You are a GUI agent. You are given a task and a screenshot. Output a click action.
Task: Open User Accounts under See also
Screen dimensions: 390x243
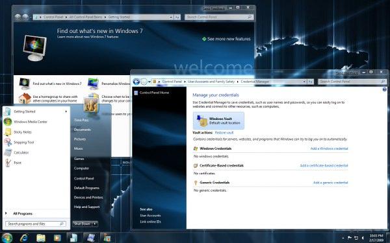tap(150, 216)
